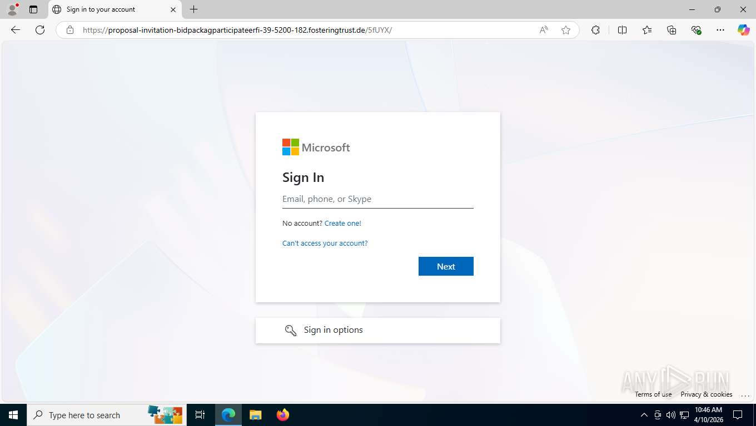Add this page to favorites star
The width and height of the screenshot is (756, 426).
[566, 30]
